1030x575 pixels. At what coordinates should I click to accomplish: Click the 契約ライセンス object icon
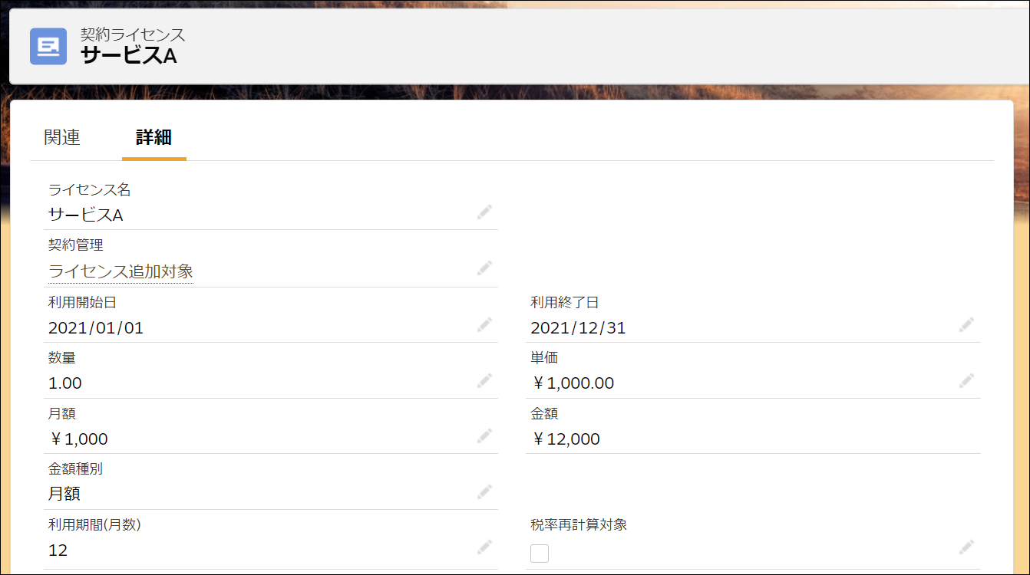[x=48, y=46]
